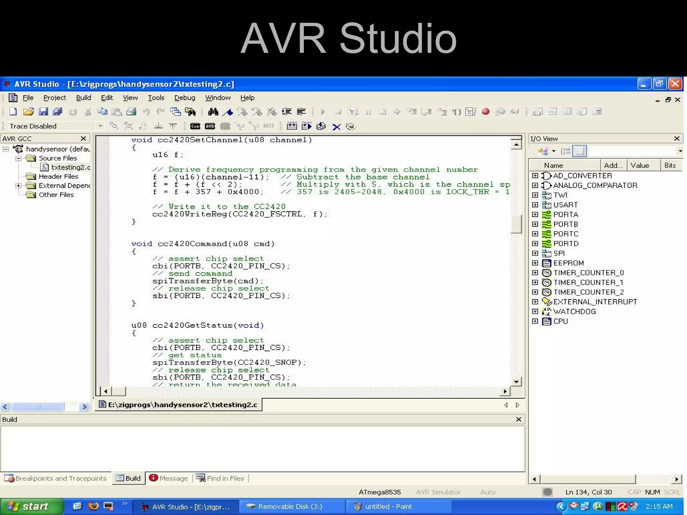
Task: Open the I/O View configuration icon dropdown arrow
Action: tap(554, 151)
